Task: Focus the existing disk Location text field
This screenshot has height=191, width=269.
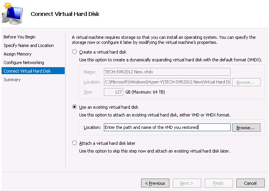Action: pyautogui.click(x=167, y=127)
